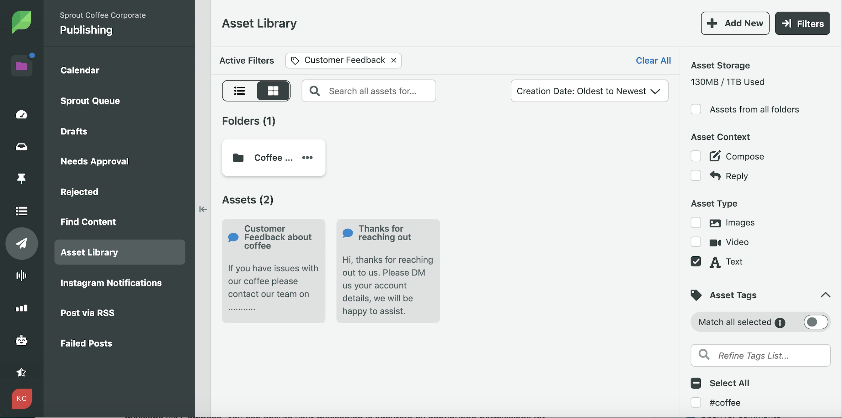Uncheck the Text asset type checkbox

pyautogui.click(x=696, y=262)
